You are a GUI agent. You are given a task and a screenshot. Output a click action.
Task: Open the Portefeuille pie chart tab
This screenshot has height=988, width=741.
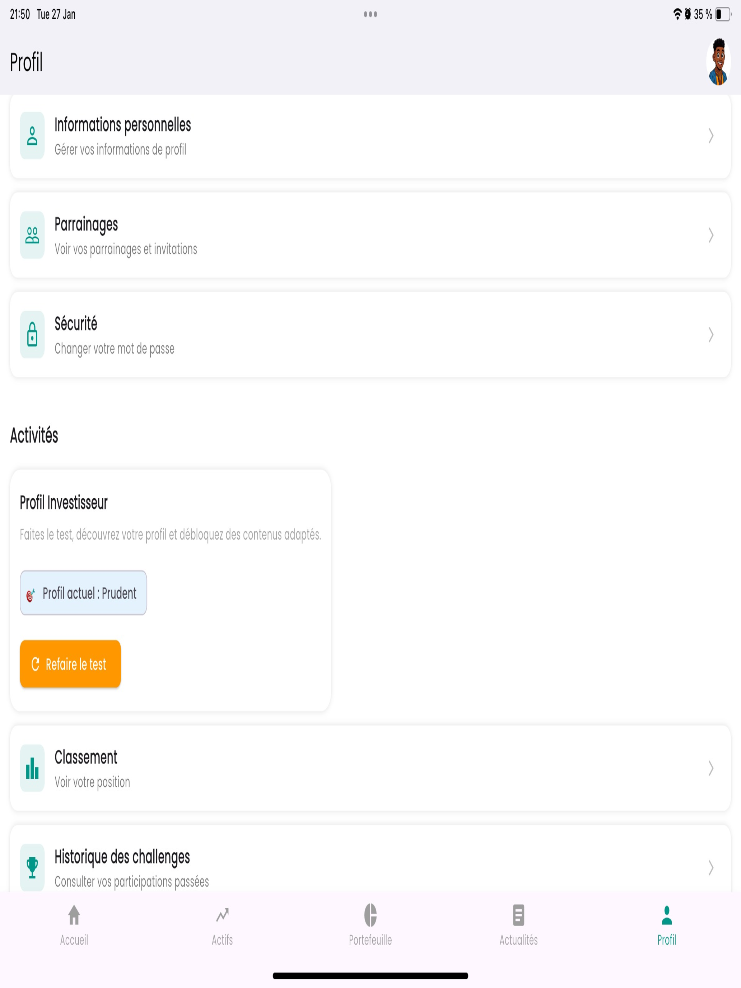pos(370,926)
